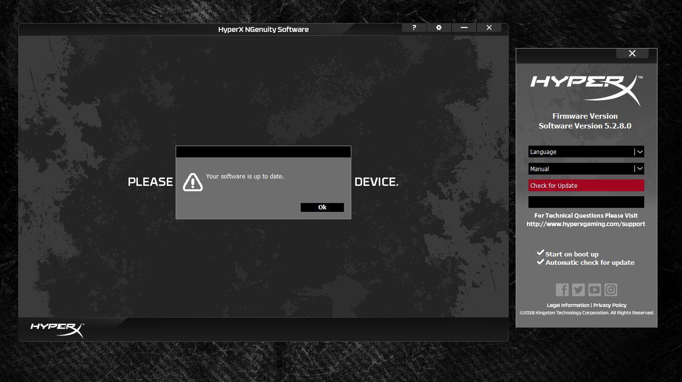
Task: Close the settings side panel
Action: tap(632, 53)
